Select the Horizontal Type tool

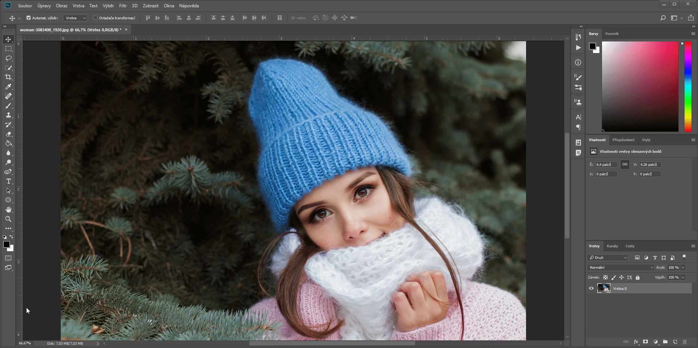8,181
